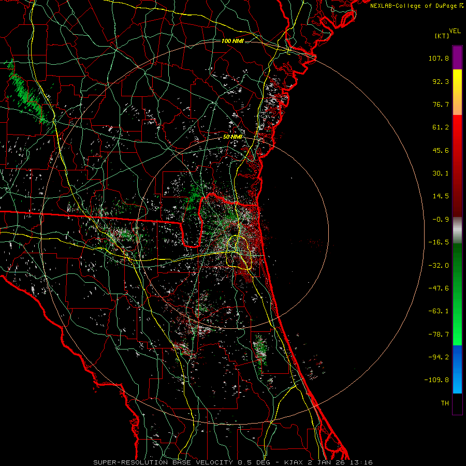Image resolution: width=466 pixels, height=466 pixels.
Task: Click the -0.9 velocity scale value
Action: tap(441, 220)
